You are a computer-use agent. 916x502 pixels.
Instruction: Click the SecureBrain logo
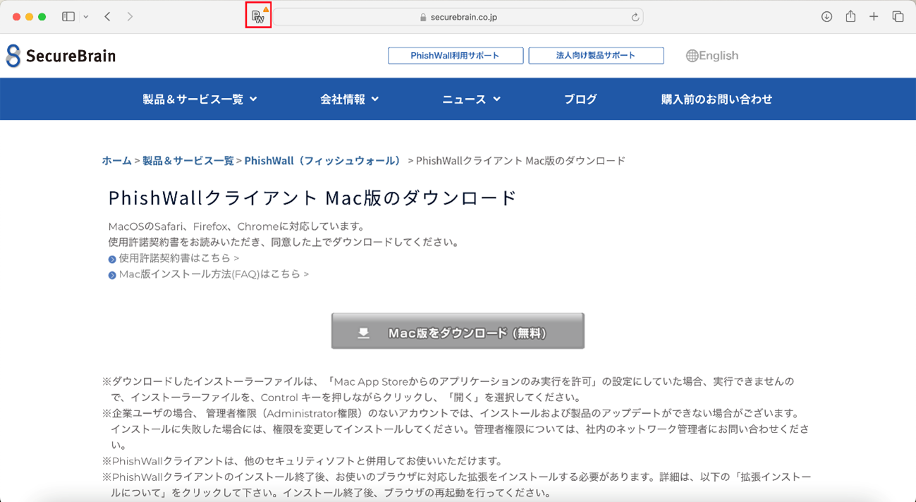pyautogui.click(x=61, y=56)
